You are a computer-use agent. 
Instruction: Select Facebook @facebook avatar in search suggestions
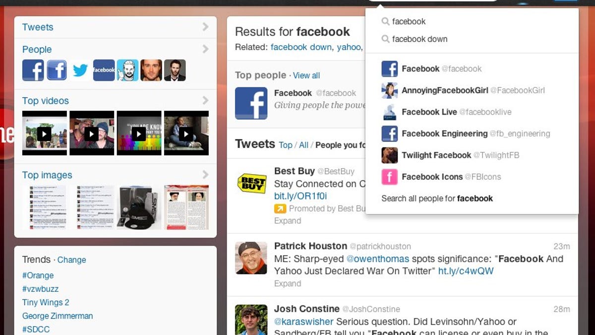tap(389, 69)
